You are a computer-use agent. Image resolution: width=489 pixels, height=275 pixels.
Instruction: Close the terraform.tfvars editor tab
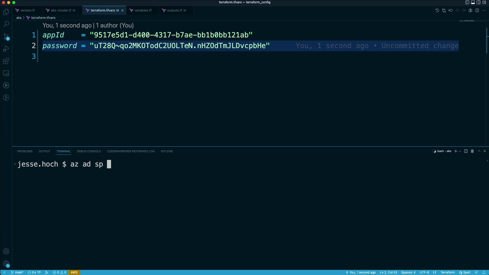coord(123,10)
